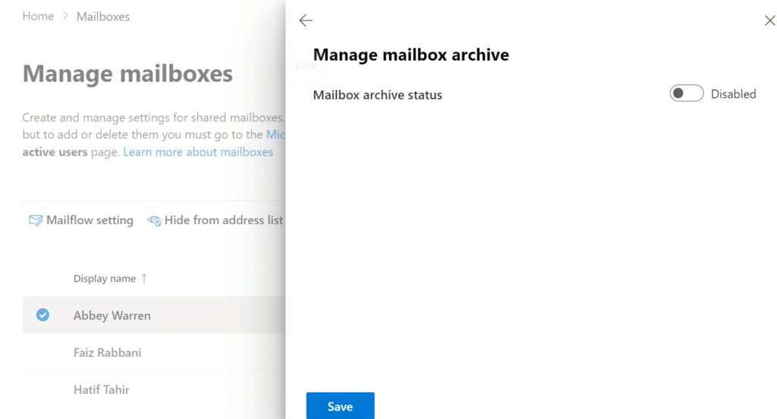Close the Manage mailbox archive panel
Image resolution: width=777 pixels, height=419 pixels.
pos(769,20)
